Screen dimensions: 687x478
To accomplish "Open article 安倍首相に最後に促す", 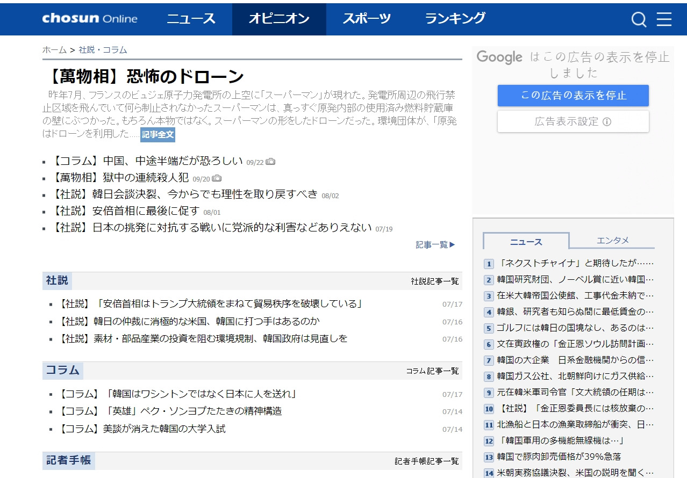I will (x=125, y=211).
